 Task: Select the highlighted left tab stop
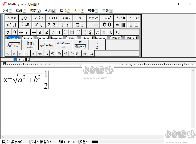coord(15,60)
